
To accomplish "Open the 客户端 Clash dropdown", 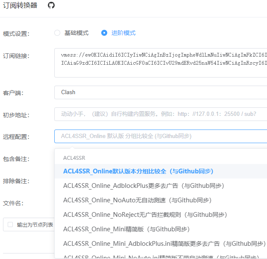I will [161, 92].
